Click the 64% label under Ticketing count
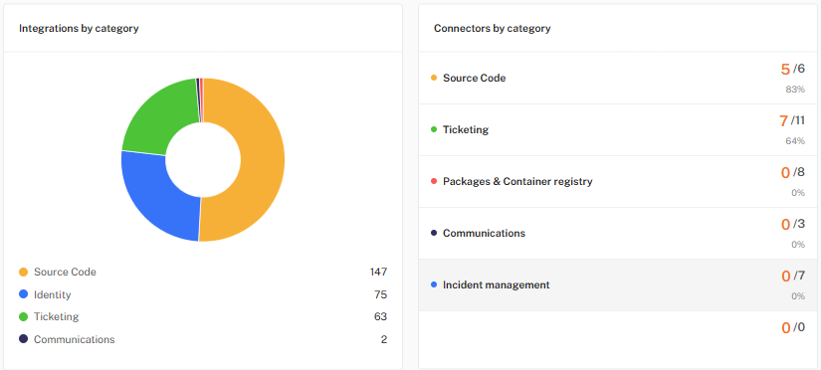This screenshot has width=821, height=370. [795, 141]
